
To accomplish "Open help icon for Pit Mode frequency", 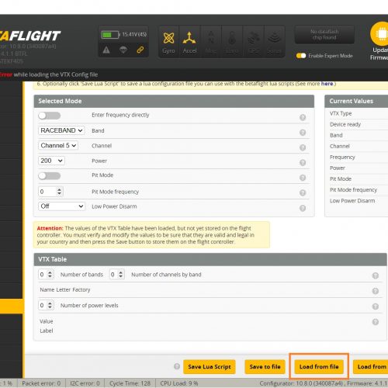I will (303, 192).
